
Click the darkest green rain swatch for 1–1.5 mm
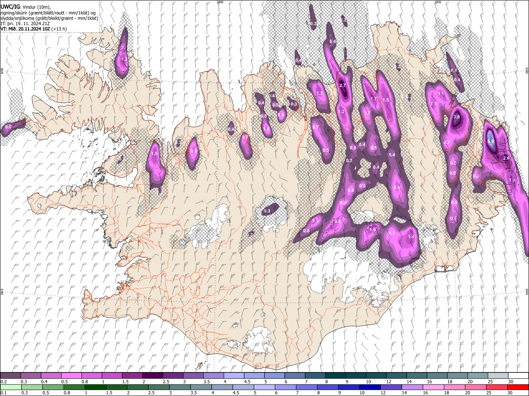tap(95, 387)
